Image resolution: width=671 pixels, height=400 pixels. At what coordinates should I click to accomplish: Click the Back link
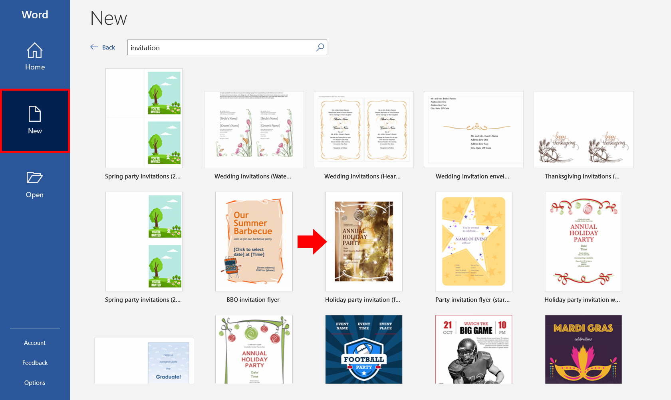tap(108, 47)
